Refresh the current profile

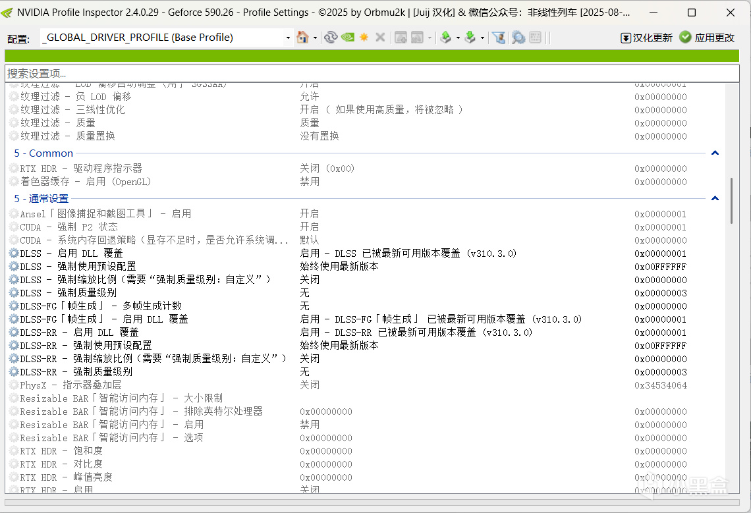331,37
